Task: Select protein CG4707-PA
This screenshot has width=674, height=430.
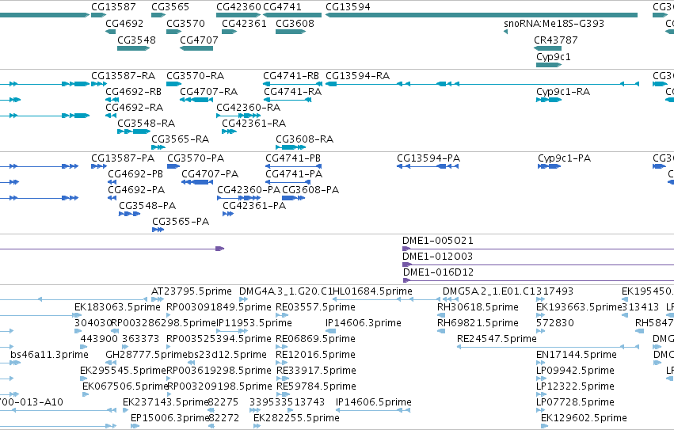Action: 197,182
